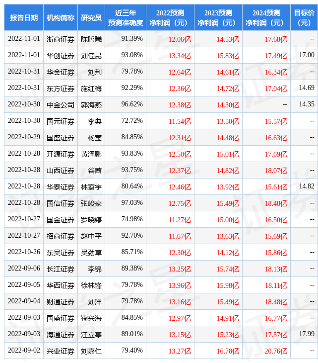Click the 报告日期 column header
The image size is (318, 363).
click(24, 18)
